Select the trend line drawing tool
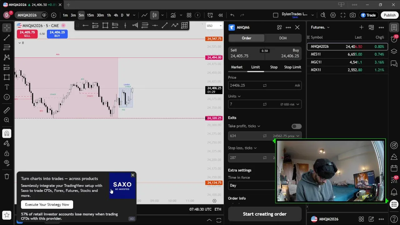This screenshot has height=225, width=400. pyautogui.click(x=7, y=38)
